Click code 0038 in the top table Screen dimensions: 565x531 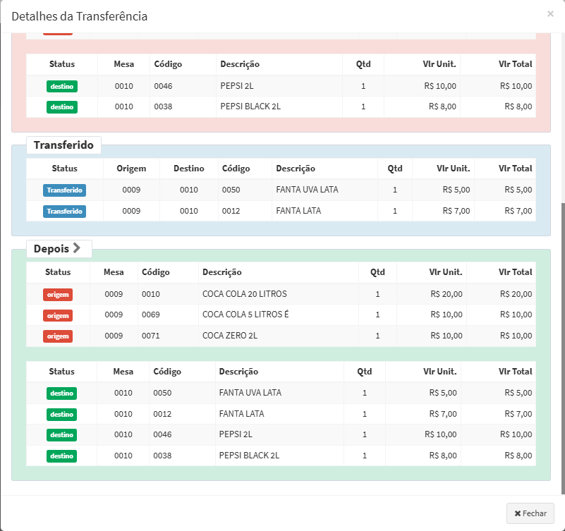pos(163,106)
